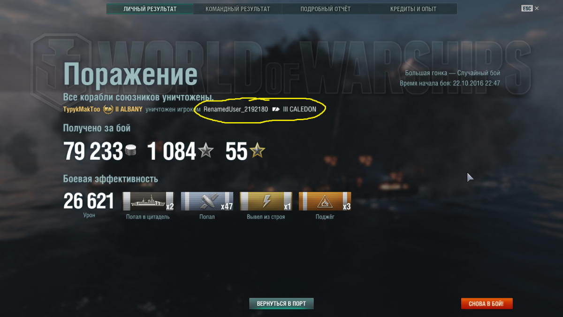Click the ship class icon before III CALEDON
The image size is (563, 317).
tap(275, 109)
